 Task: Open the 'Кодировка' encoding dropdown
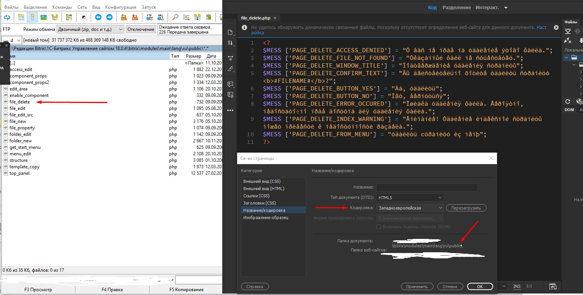coord(410,208)
